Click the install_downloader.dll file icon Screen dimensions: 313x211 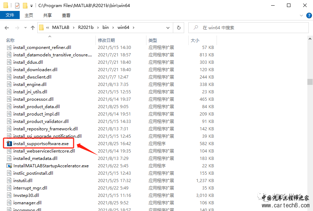pyautogui.click(x=9, y=70)
